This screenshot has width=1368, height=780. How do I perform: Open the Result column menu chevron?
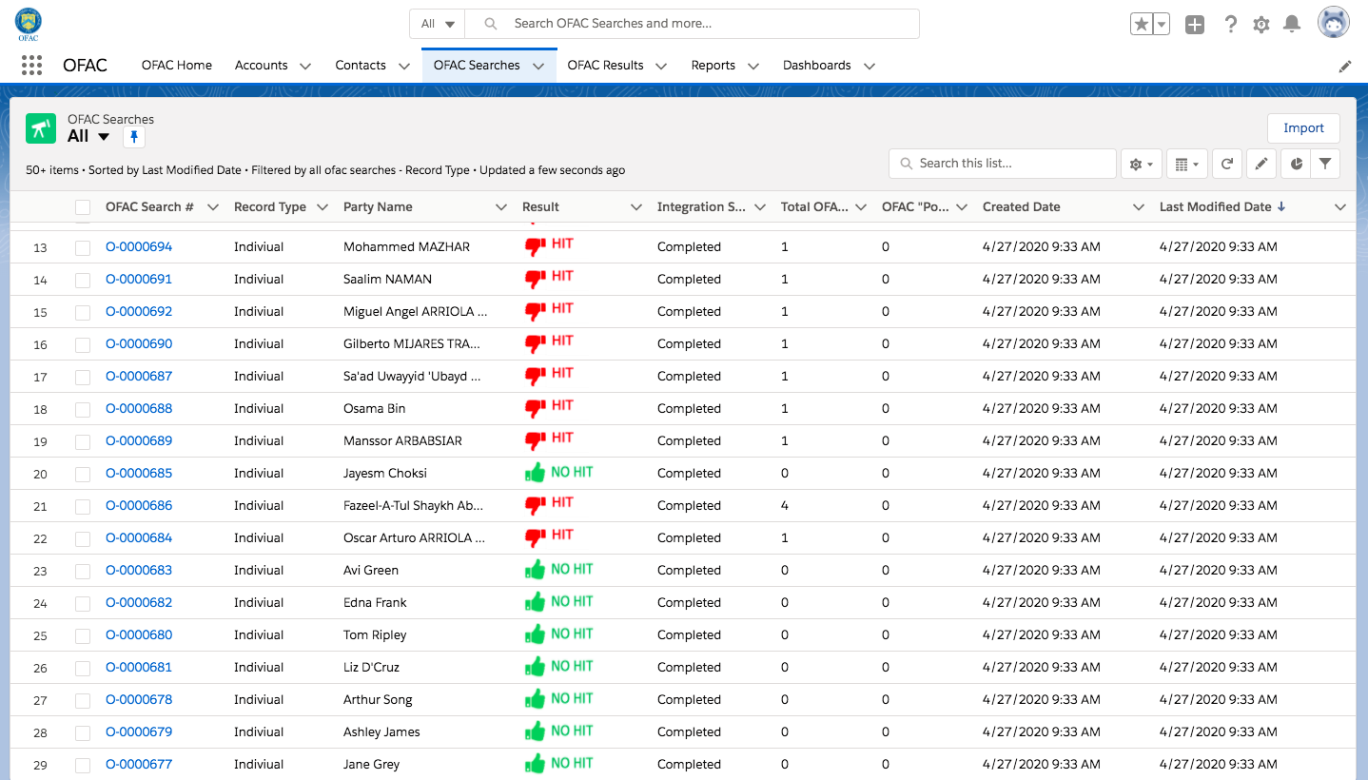point(636,207)
